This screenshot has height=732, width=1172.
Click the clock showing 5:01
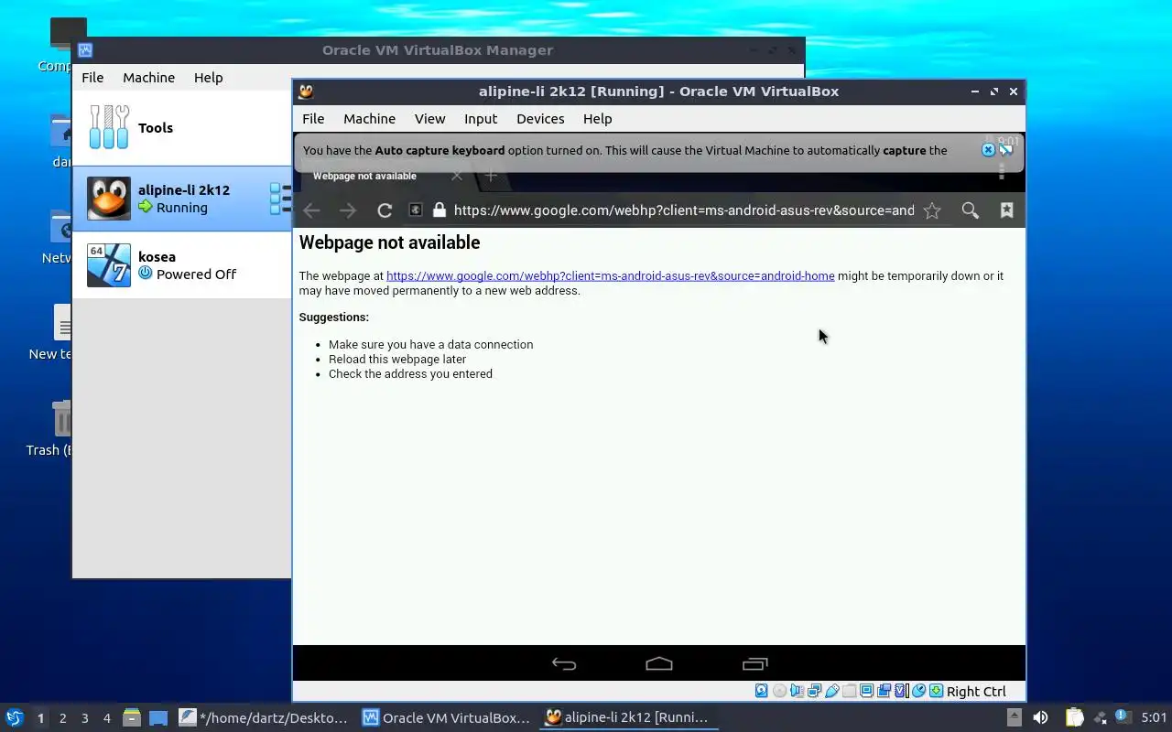1154,718
